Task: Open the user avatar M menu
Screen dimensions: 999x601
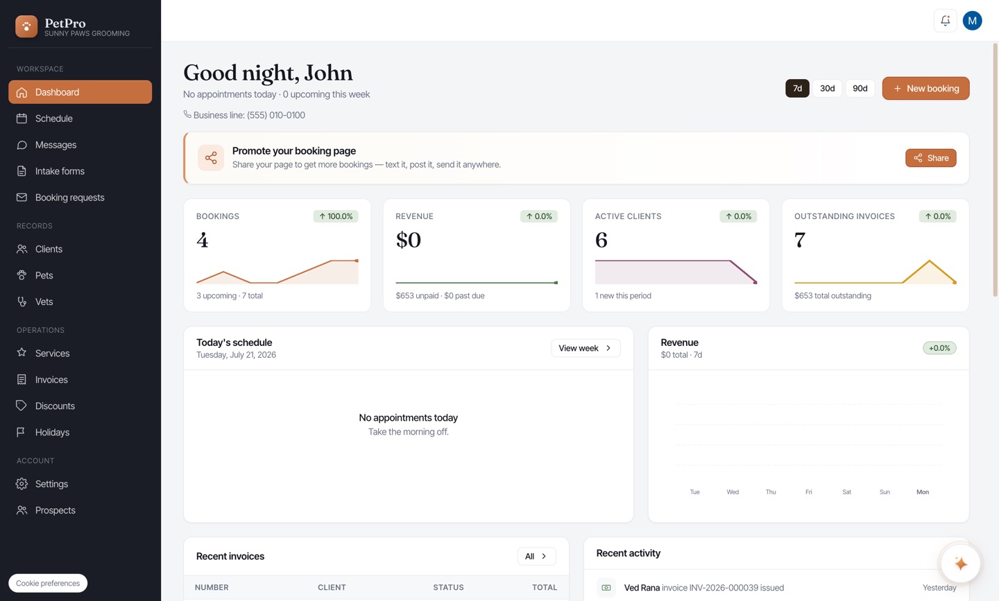Action: [x=973, y=21]
